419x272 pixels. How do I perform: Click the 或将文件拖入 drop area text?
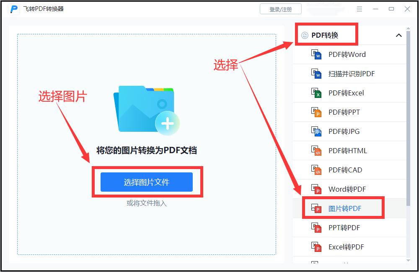[146, 203]
